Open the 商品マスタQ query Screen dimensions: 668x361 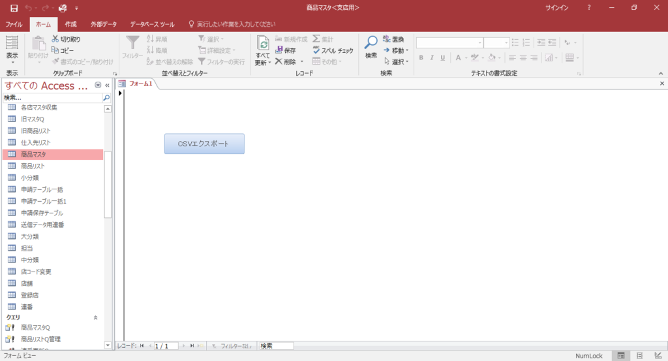coord(53,327)
